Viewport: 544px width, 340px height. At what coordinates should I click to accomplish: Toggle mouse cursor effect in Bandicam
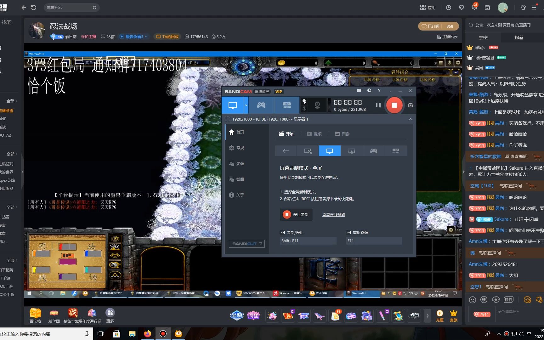[x=304, y=101]
